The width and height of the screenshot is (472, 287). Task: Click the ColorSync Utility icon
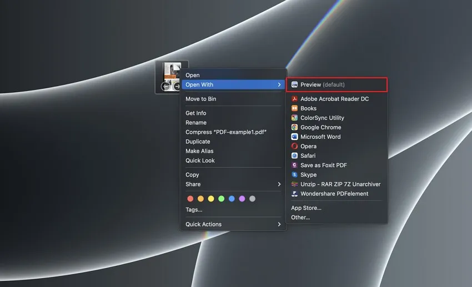[294, 118]
